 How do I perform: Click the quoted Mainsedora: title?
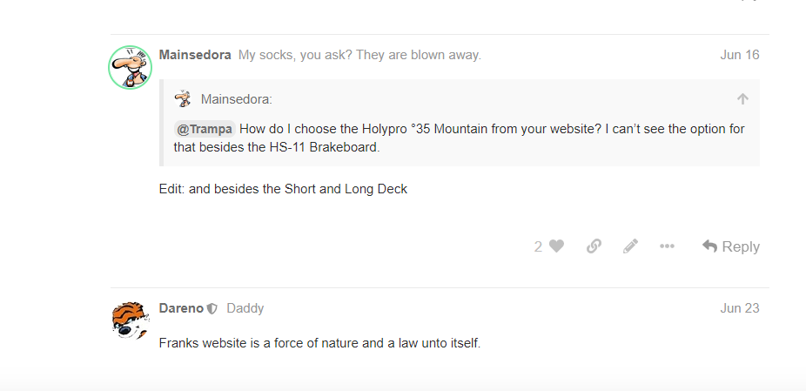[237, 99]
